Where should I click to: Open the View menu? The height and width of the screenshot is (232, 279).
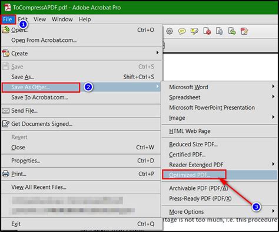pos(39,19)
